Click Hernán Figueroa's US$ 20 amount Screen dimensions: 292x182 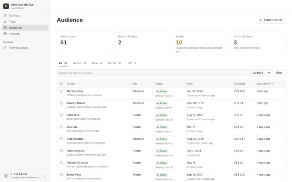pyautogui.click(x=239, y=163)
